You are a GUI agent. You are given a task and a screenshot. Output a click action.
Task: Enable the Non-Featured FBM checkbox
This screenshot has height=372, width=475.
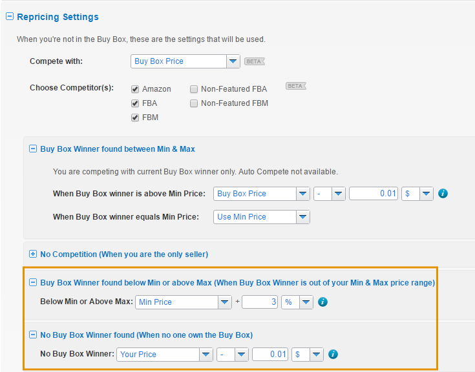pos(194,103)
